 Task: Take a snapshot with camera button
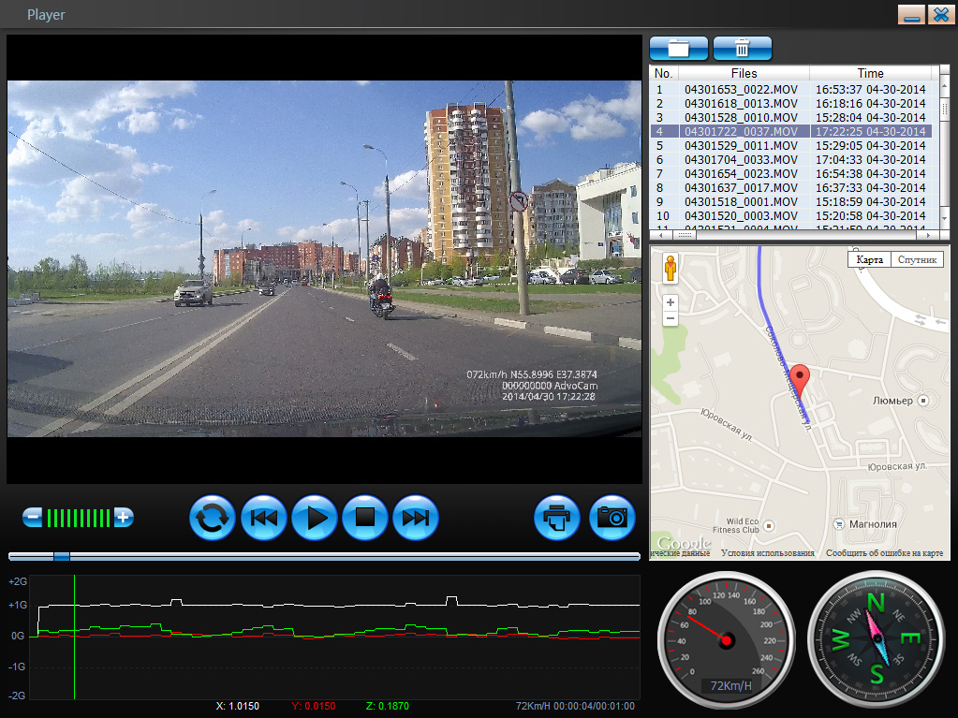click(612, 518)
